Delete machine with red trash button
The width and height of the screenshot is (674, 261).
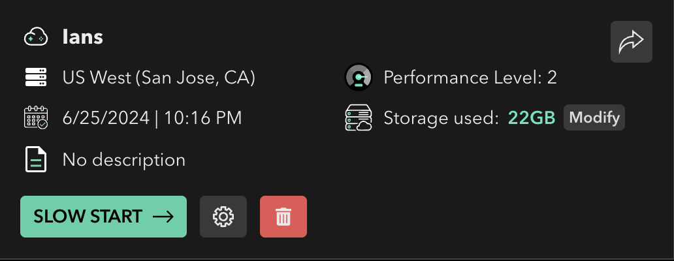(283, 217)
